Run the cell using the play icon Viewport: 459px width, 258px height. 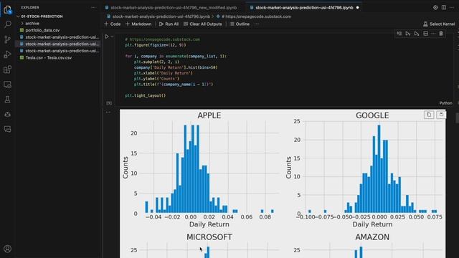pos(107,37)
